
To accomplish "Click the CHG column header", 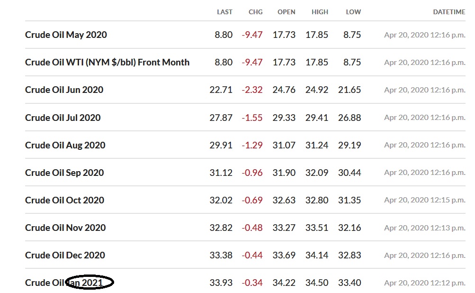I will click(x=255, y=12).
